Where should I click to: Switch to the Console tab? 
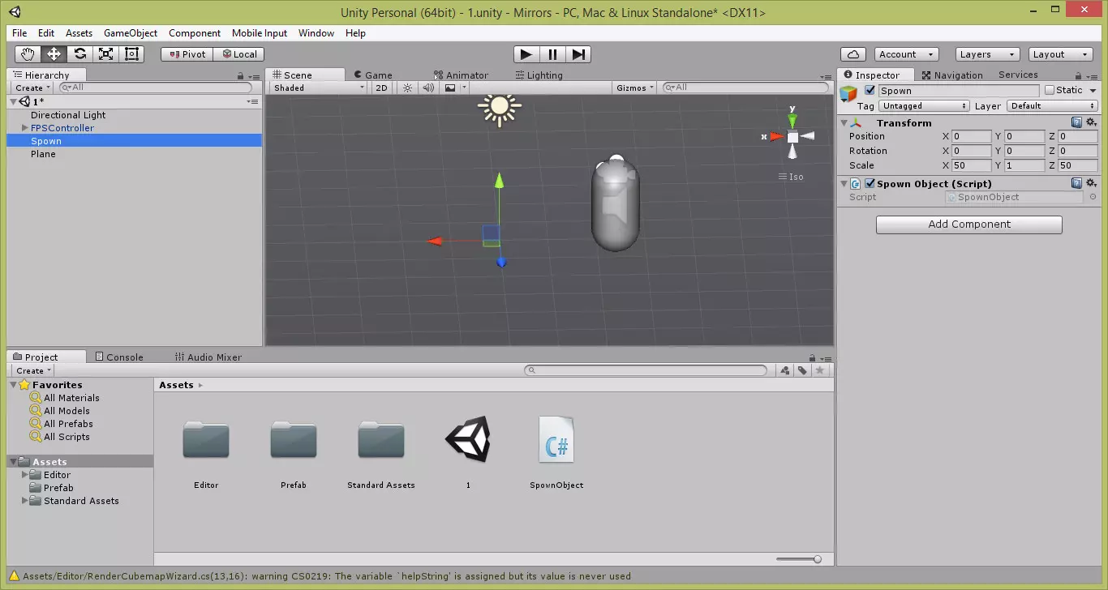[x=119, y=357]
